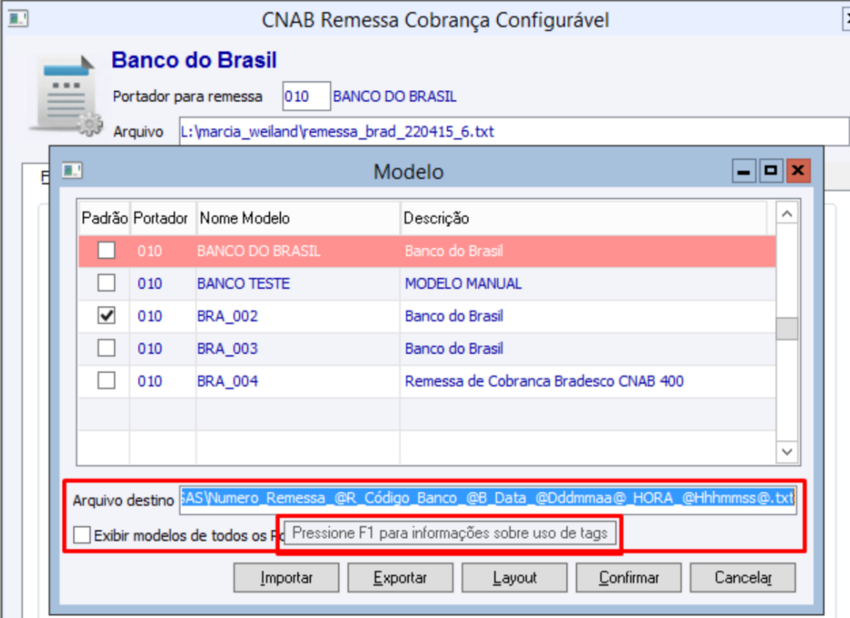The width and height of the screenshot is (850, 618).
Task: Click the Exportar button
Action: [x=400, y=578]
